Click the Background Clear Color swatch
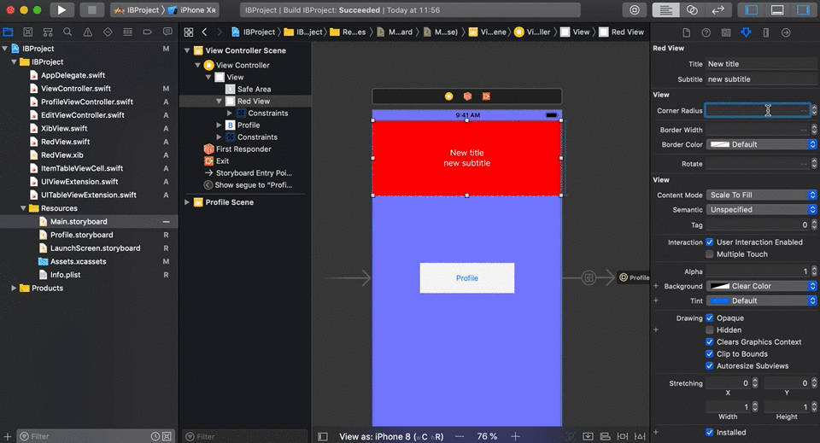Viewport: 820px width, 443px height. coord(719,286)
